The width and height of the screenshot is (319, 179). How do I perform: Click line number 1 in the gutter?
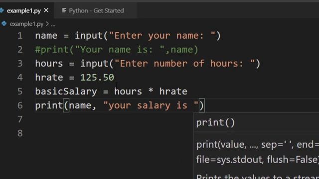[x=20, y=36]
